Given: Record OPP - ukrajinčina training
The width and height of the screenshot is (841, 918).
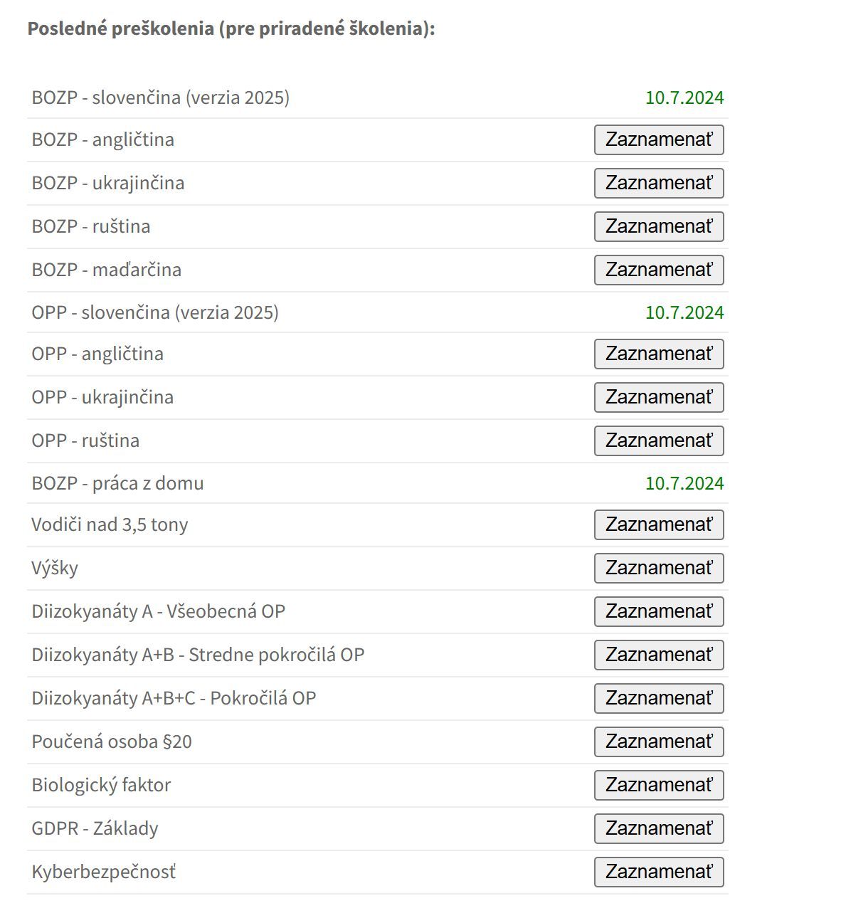Looking at the screenshot, I should tap(659, 398).
